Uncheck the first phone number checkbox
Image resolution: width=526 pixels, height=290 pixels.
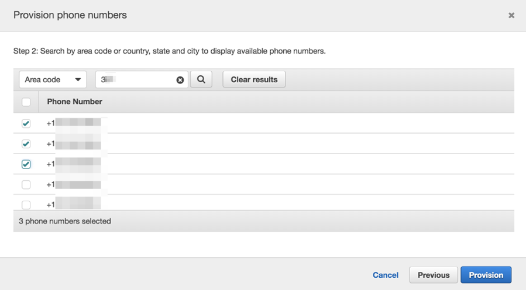tap(26, 124)
